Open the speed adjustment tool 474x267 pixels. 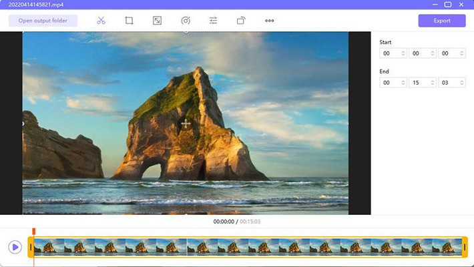point(186,21)
